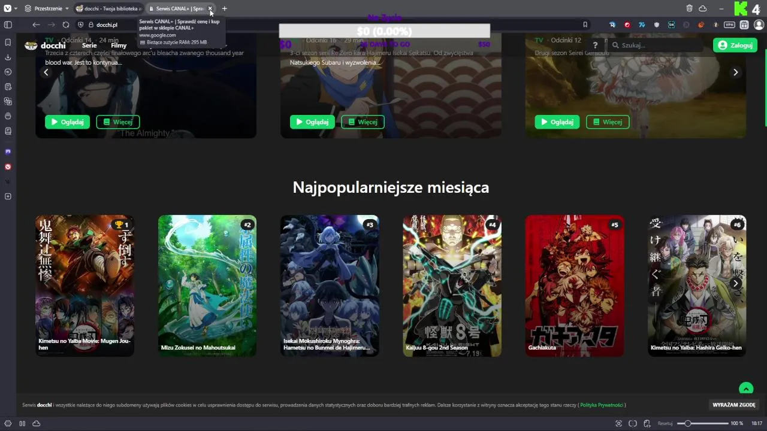The image size is (767, 431).
Task: Open a new tab with the plus button
Action: tap(225, 8)
